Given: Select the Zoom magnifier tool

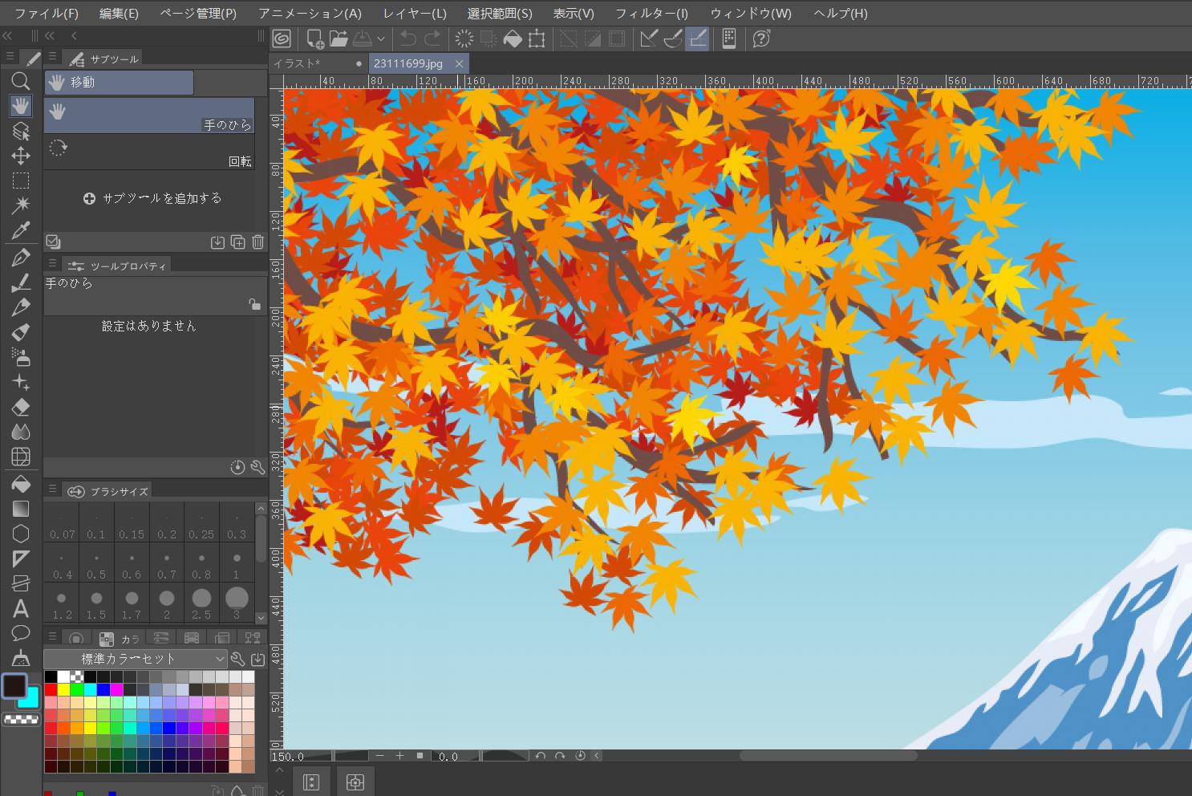Looking at the screenshot, I should [x=21, y=80].
